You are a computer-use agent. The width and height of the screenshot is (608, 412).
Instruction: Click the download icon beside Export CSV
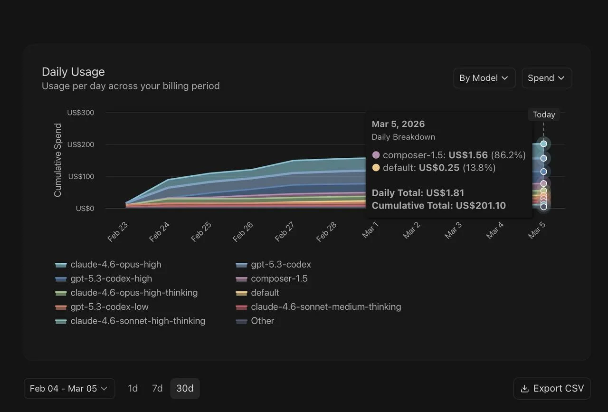point(524,389)
